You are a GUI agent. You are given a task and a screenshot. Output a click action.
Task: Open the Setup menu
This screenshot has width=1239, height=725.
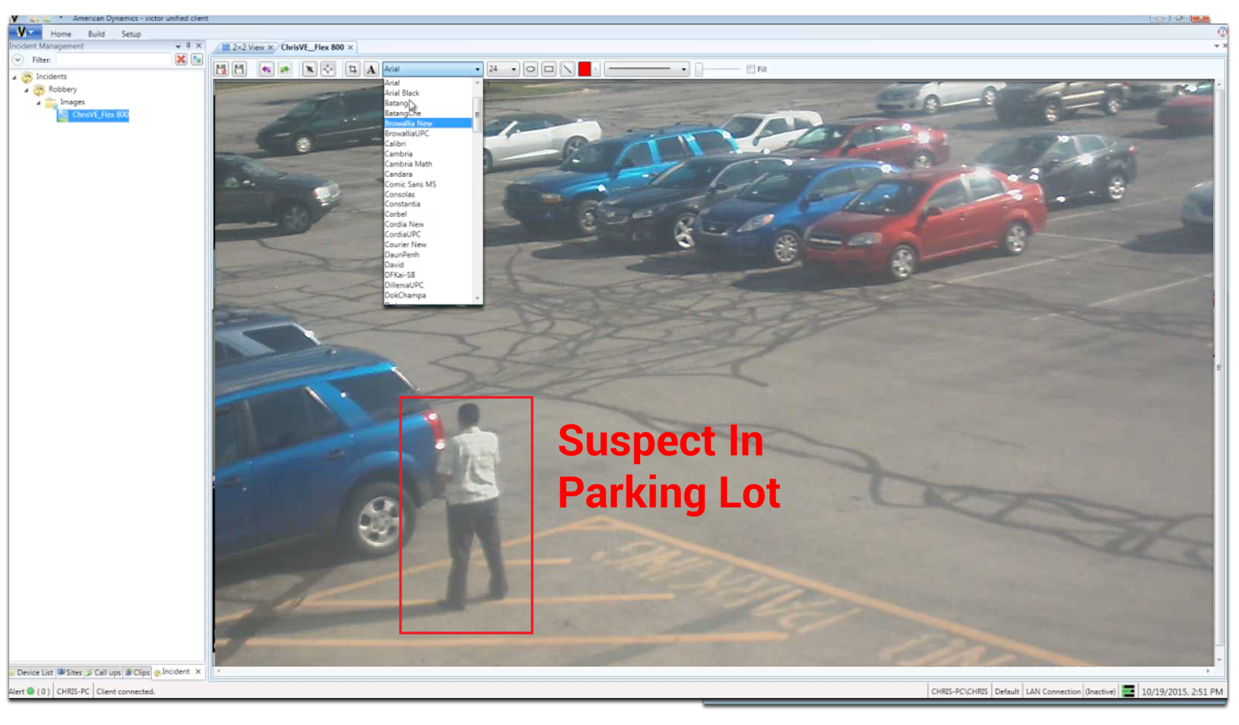coord(131,34)
